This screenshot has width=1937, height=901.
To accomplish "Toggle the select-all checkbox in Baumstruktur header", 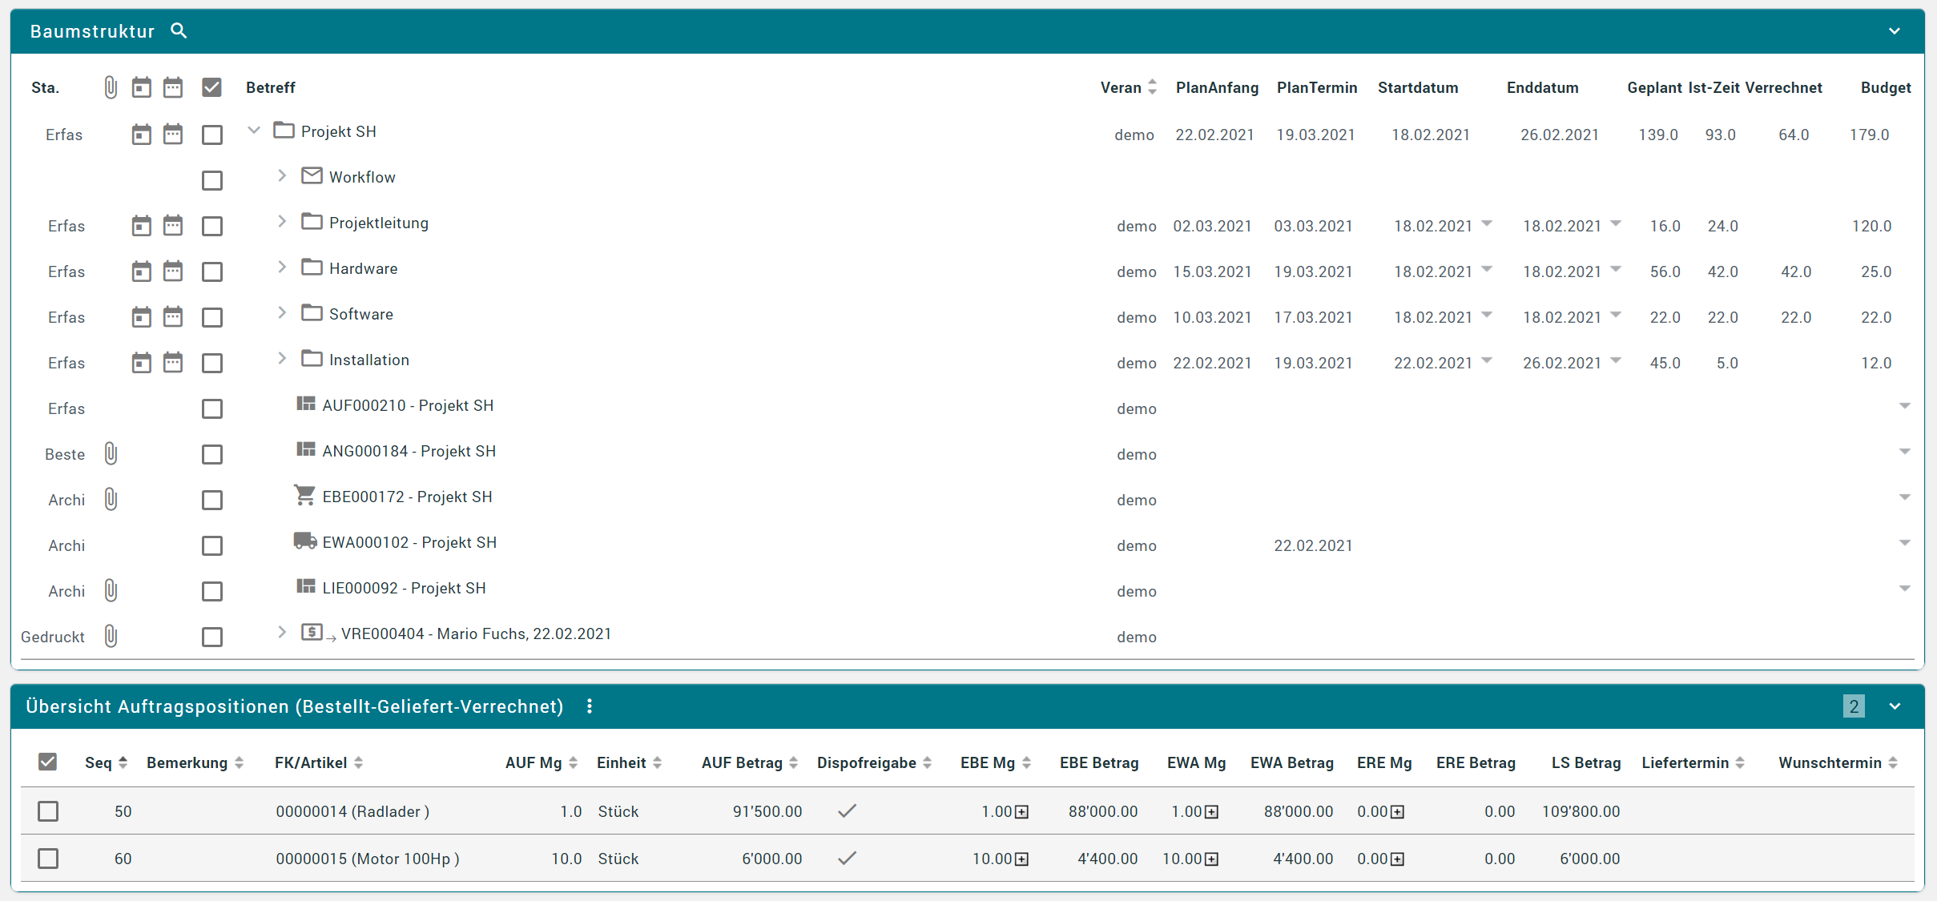I will [211, 87].
